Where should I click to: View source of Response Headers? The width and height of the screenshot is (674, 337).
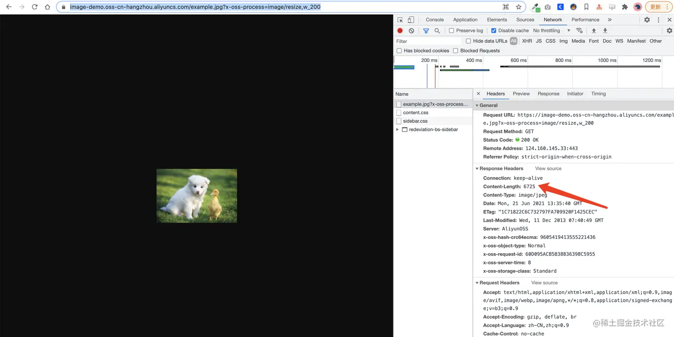point(548,169)
